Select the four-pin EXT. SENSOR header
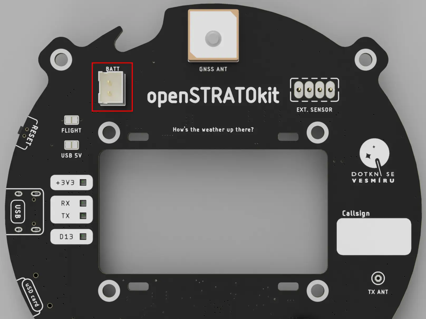This screenshot has width=426, height=319. 314,90
